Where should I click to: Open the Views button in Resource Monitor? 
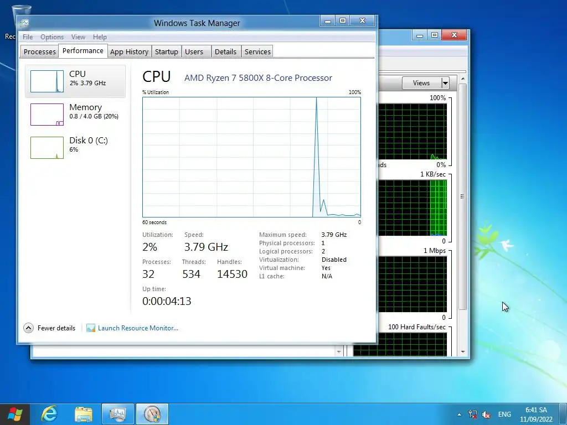[421, 83]
